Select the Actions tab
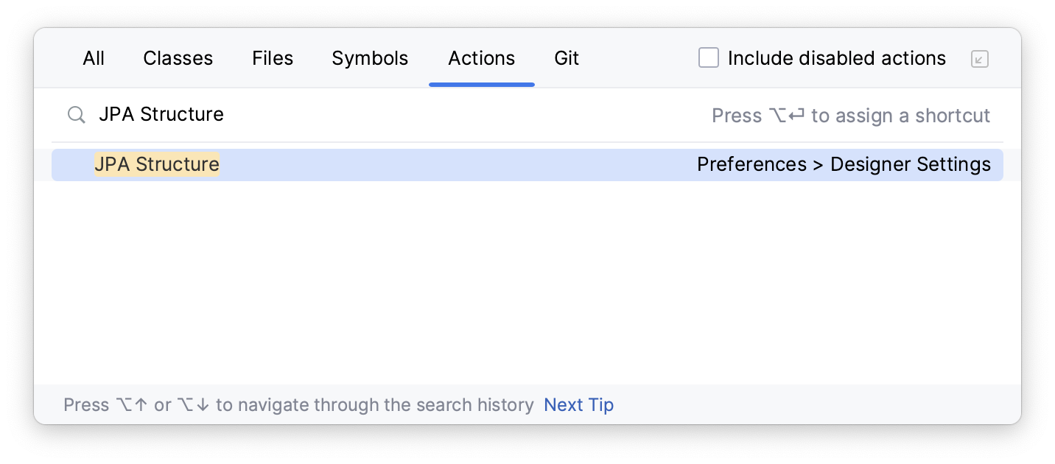 481,58
